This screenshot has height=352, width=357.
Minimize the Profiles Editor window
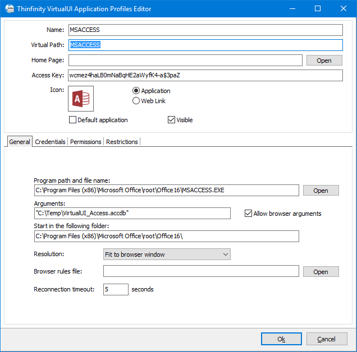click(x=292, y=8)
